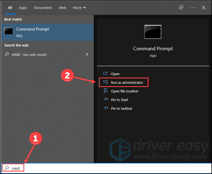Choose Open file location
Viewport: 212px width, 174px height.
(x=124, y=91)
